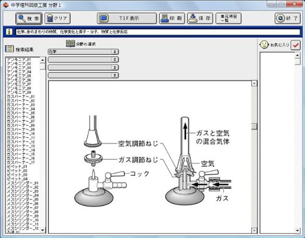
Task: Select ピペット_02 in the results list
Action: pos(17,171)
